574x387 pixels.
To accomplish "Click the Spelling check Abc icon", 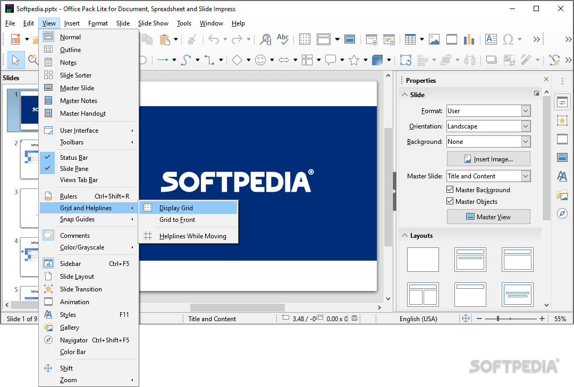I will tap(283, 39).
